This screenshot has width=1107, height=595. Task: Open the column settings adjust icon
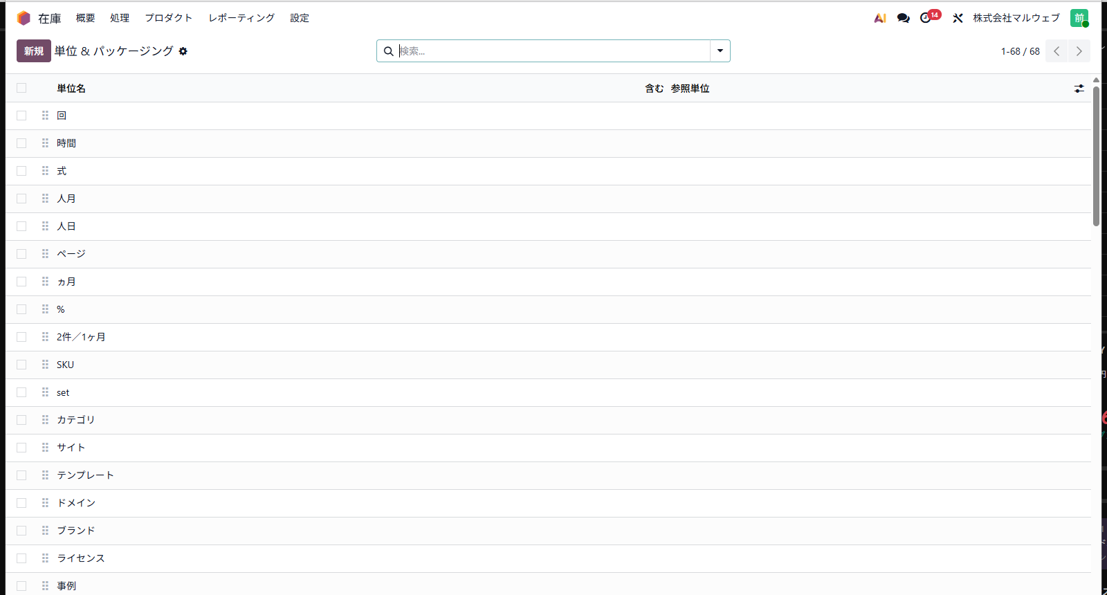tap(1079, 89)
